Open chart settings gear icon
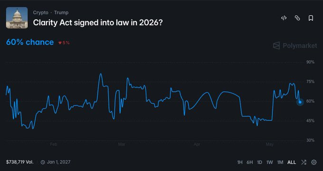 [313, 162]
